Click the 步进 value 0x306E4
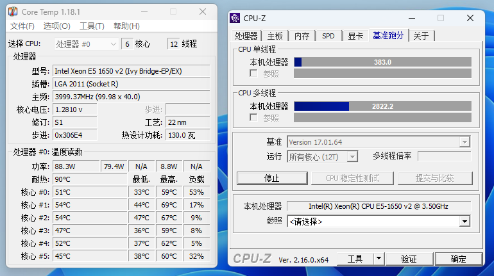This screenshot has width=494, height=276. (x=74, y=135)
